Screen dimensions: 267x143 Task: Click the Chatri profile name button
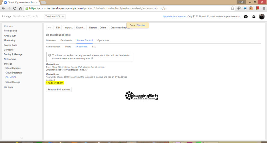241,2
